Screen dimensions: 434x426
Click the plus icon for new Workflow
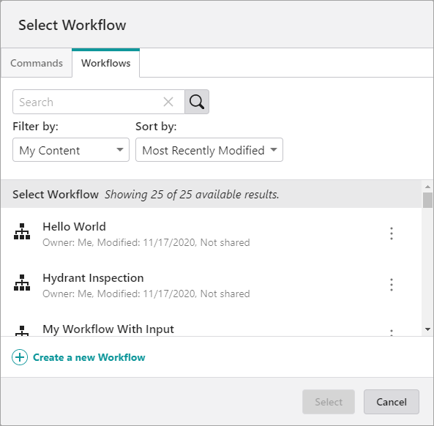[20, 357]
